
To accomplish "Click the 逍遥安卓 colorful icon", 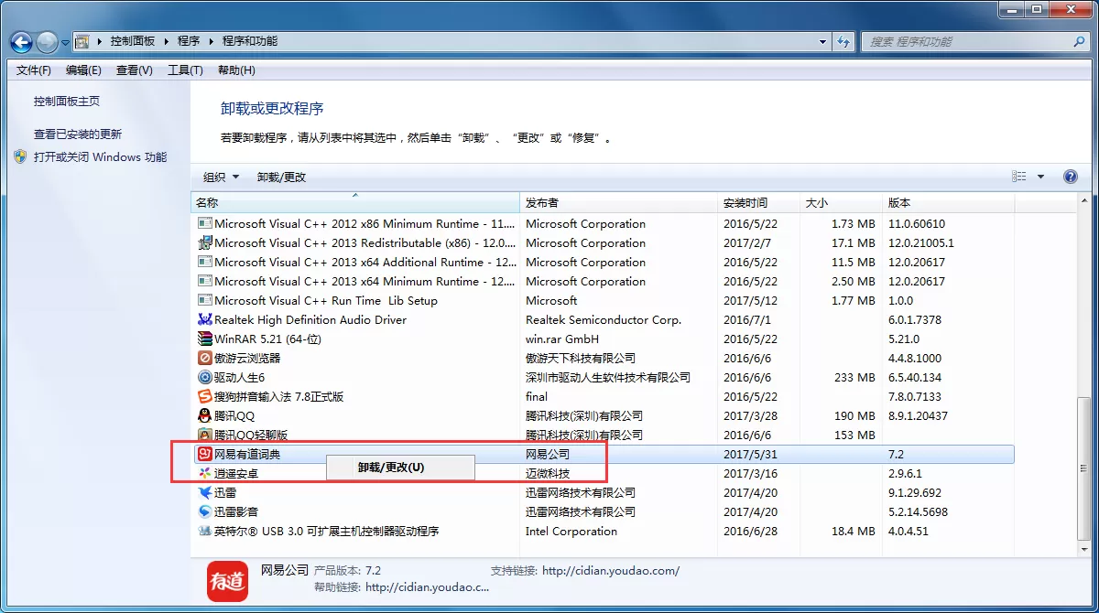I will point(205,474).
